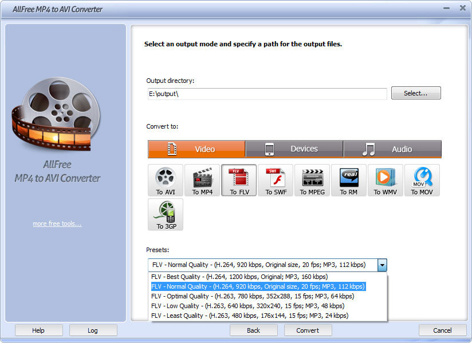
Task: Open the Log button
Action: click(93, 330)
